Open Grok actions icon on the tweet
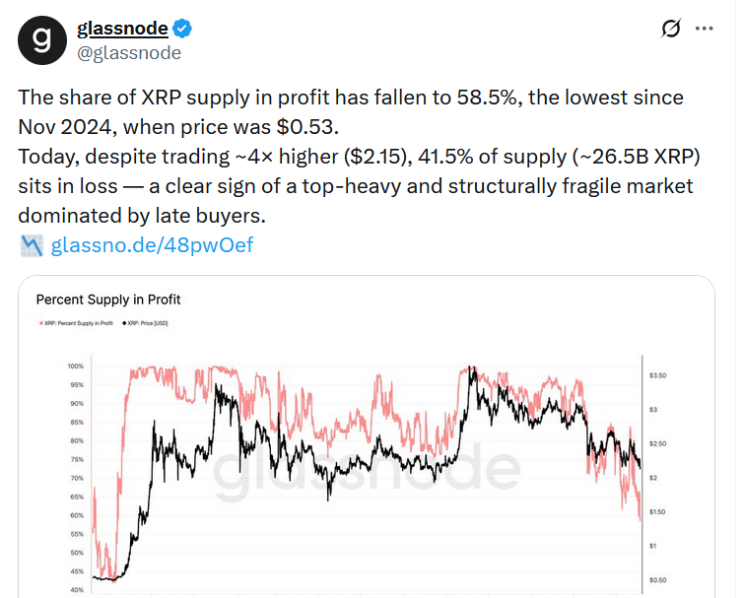This screenshot has height=598, width=744. 670,30
